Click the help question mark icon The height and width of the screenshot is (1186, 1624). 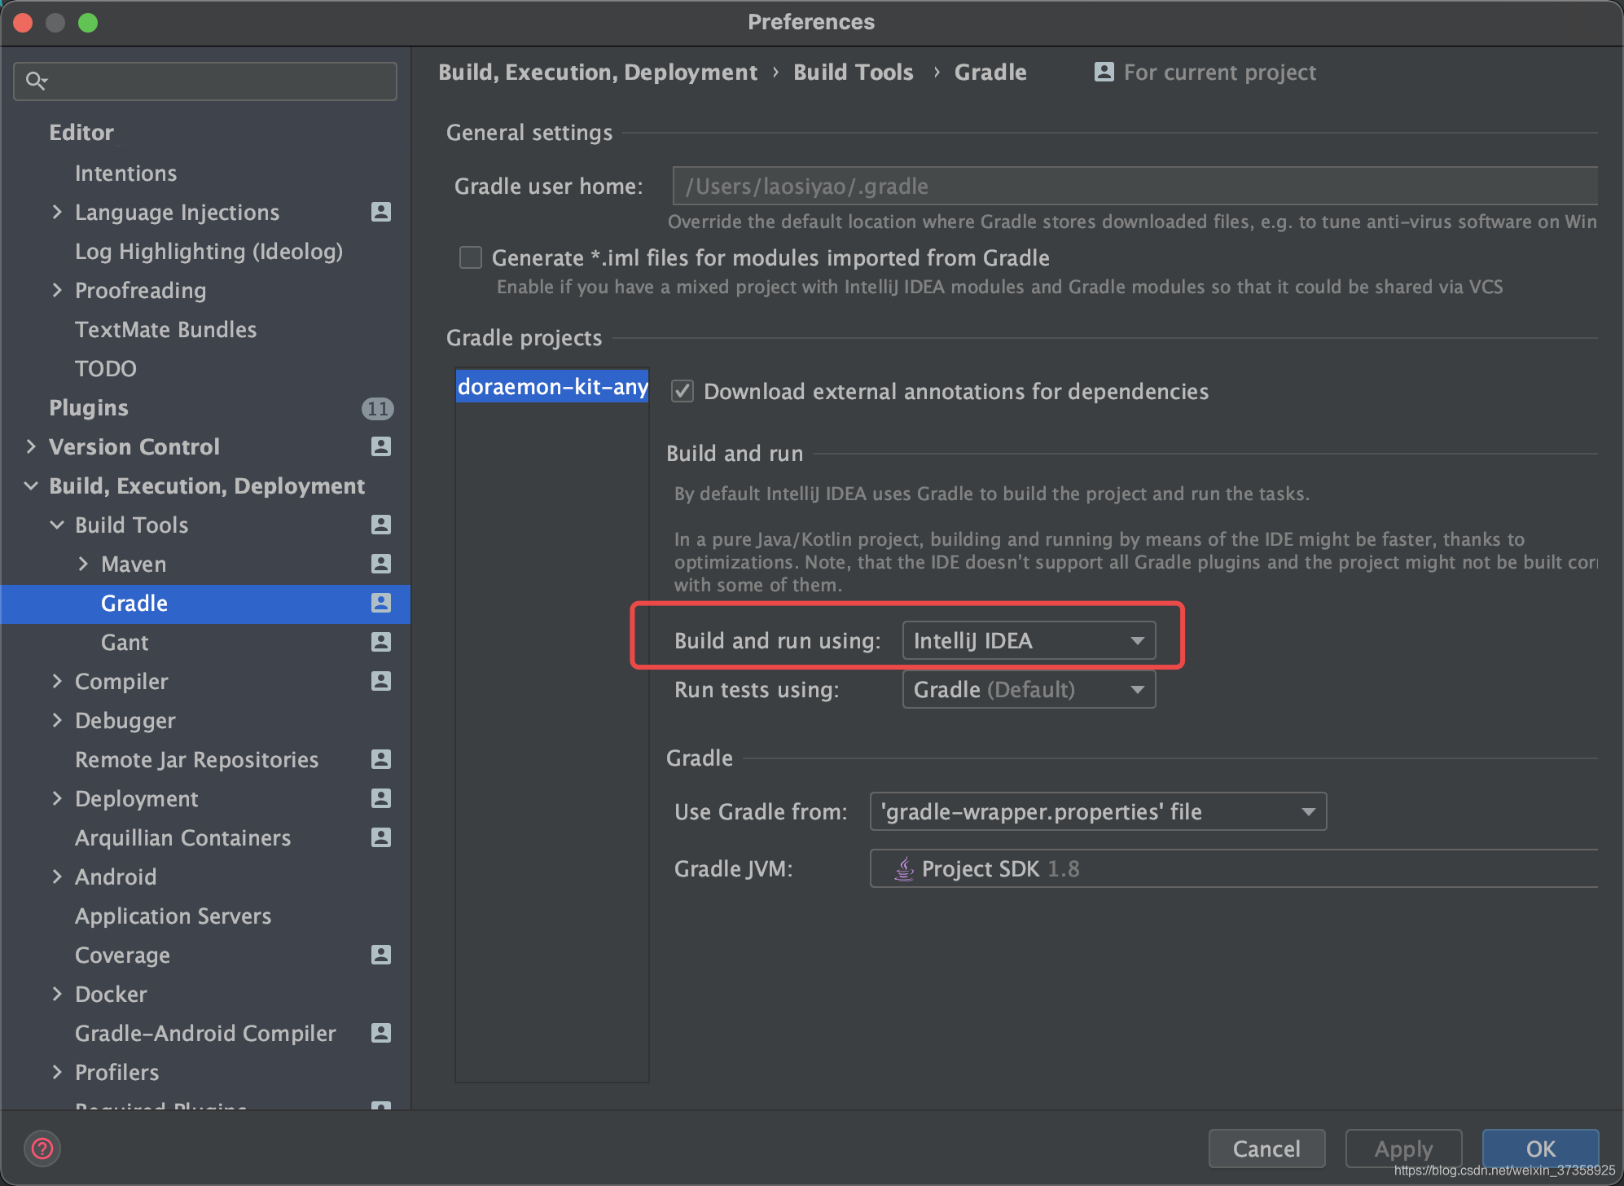point(42,1149)
